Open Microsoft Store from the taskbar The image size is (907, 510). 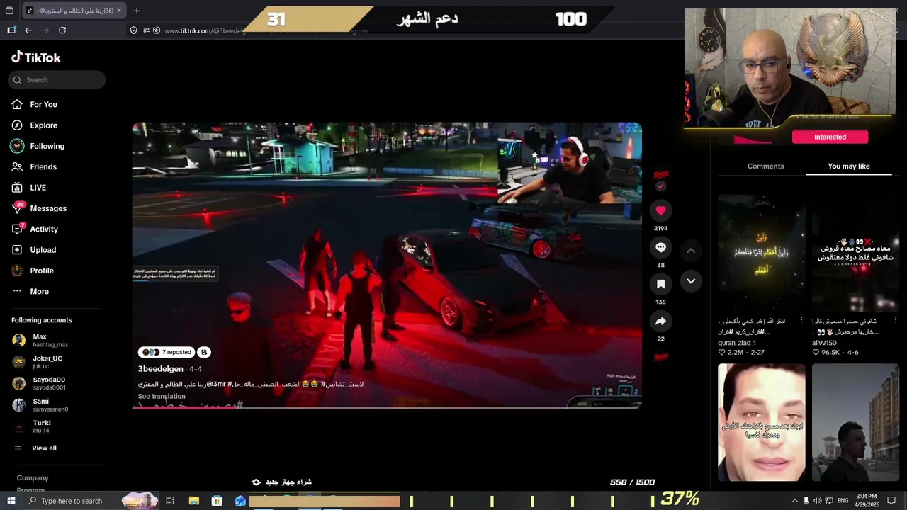(217, 501)
